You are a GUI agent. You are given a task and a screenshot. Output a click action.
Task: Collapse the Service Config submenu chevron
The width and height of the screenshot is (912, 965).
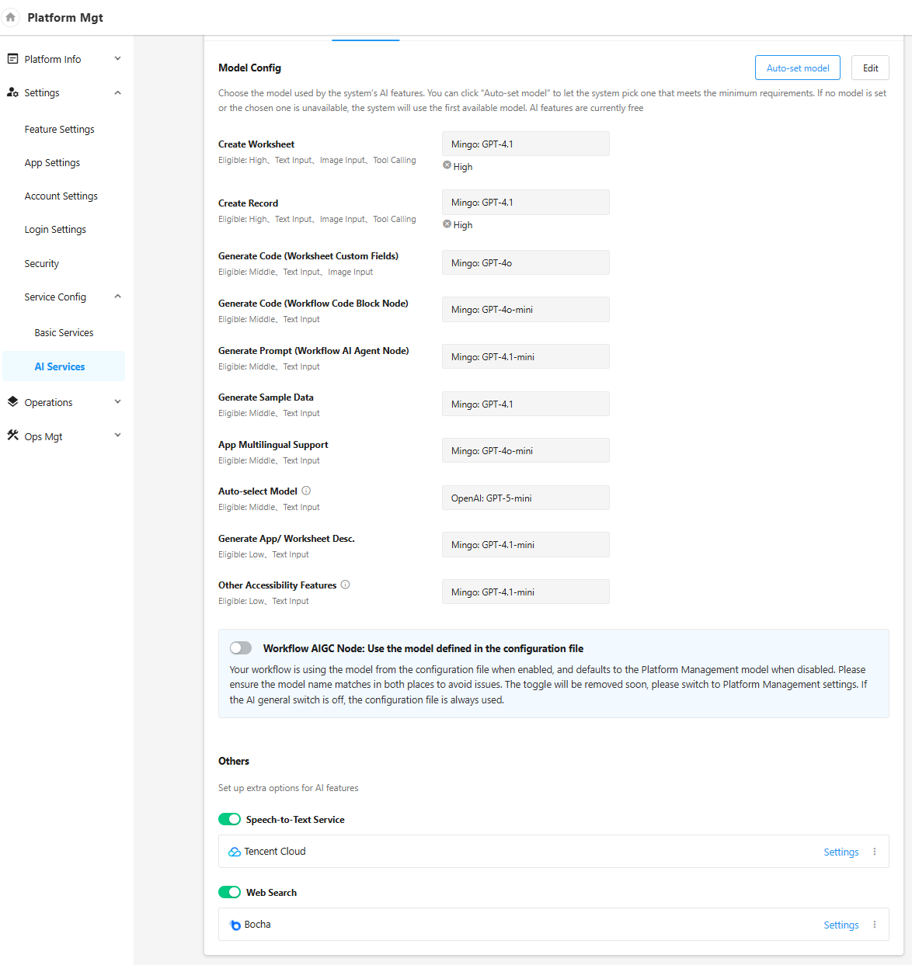(x=117, y=297)
